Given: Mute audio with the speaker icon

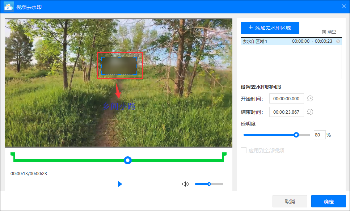Looking at the screenshot, I should pyautogui.click(x=185, y=184).
